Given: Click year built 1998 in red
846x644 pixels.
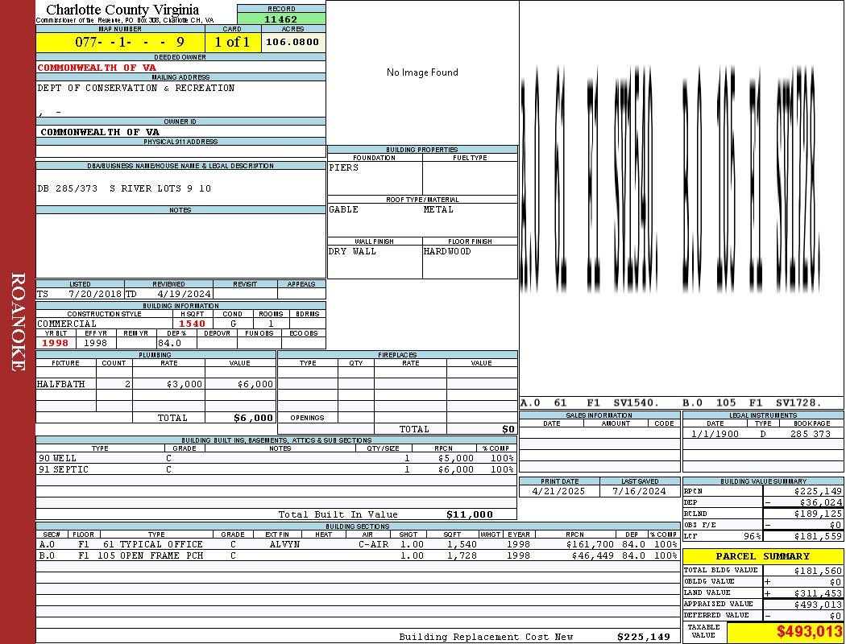Looking at the screenshot, I should 55,343.
